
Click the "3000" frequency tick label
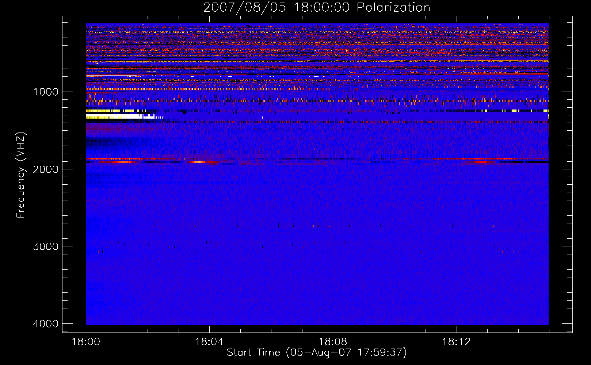(x=46, y=246)
